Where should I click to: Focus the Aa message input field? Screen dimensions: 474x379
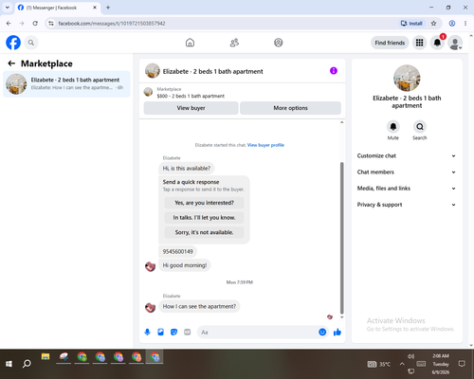pyautogui.click(x=258, y=333)
